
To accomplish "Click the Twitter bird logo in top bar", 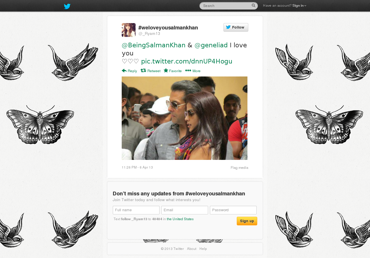I will point(67,6).
